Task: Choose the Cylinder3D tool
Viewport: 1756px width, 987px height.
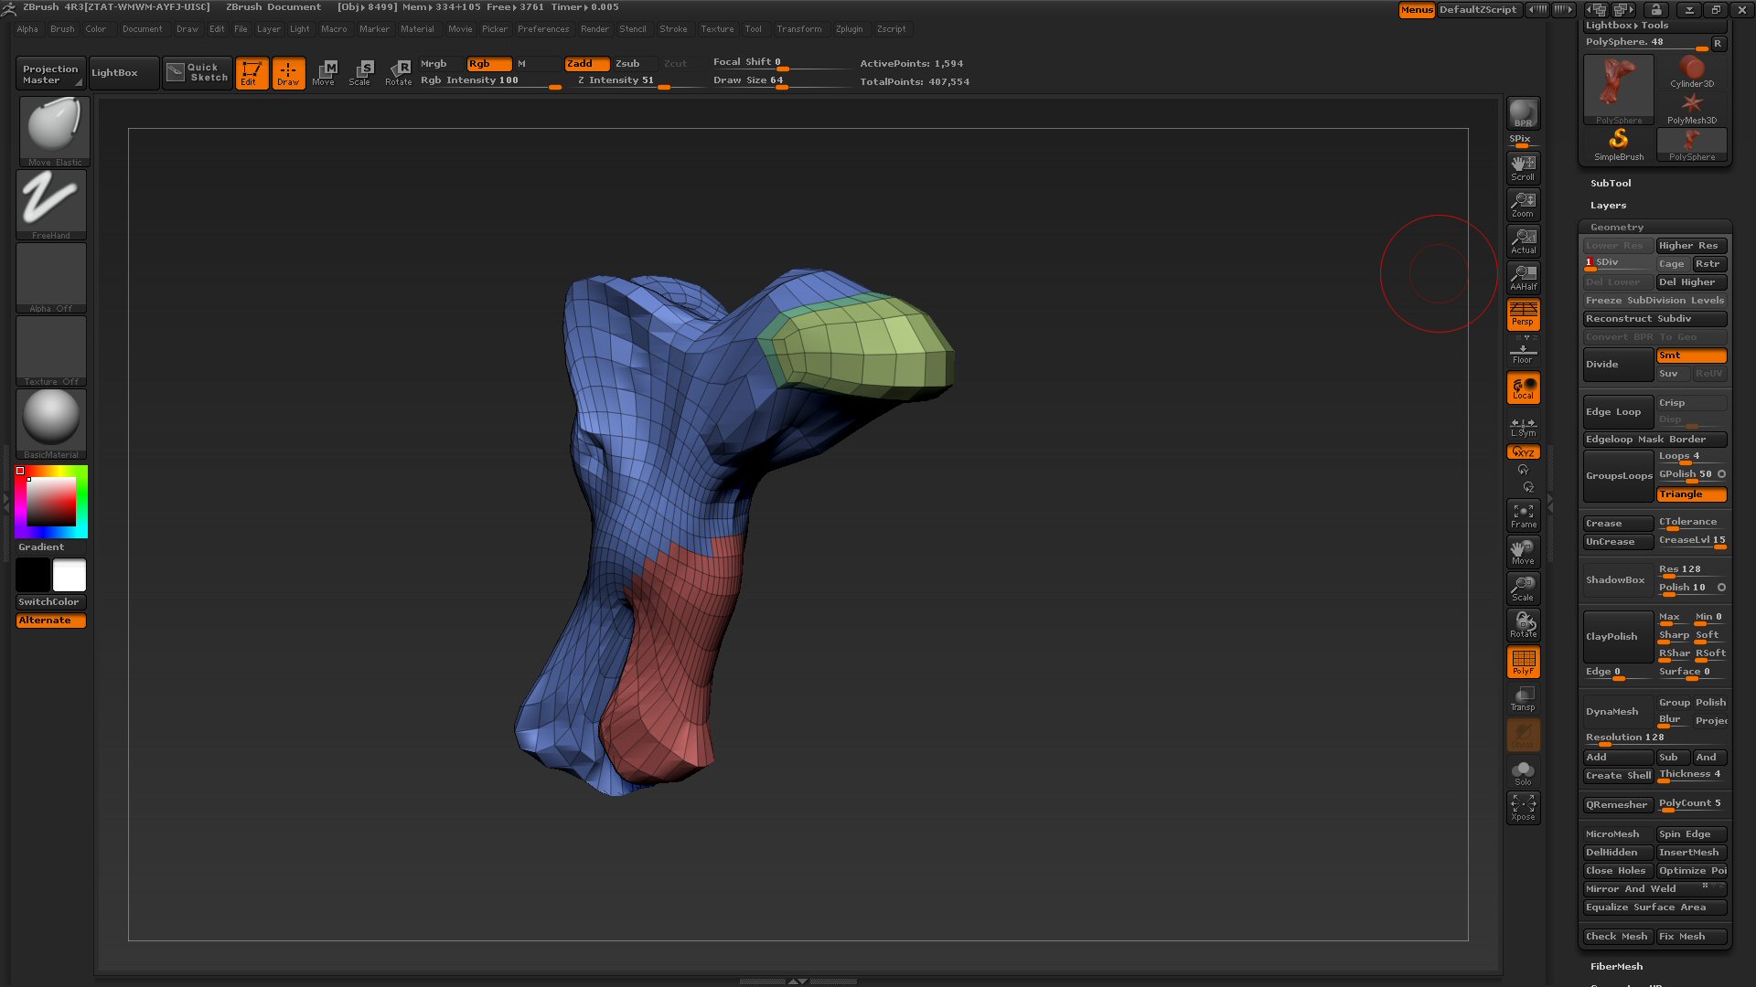Action: 1690,71
